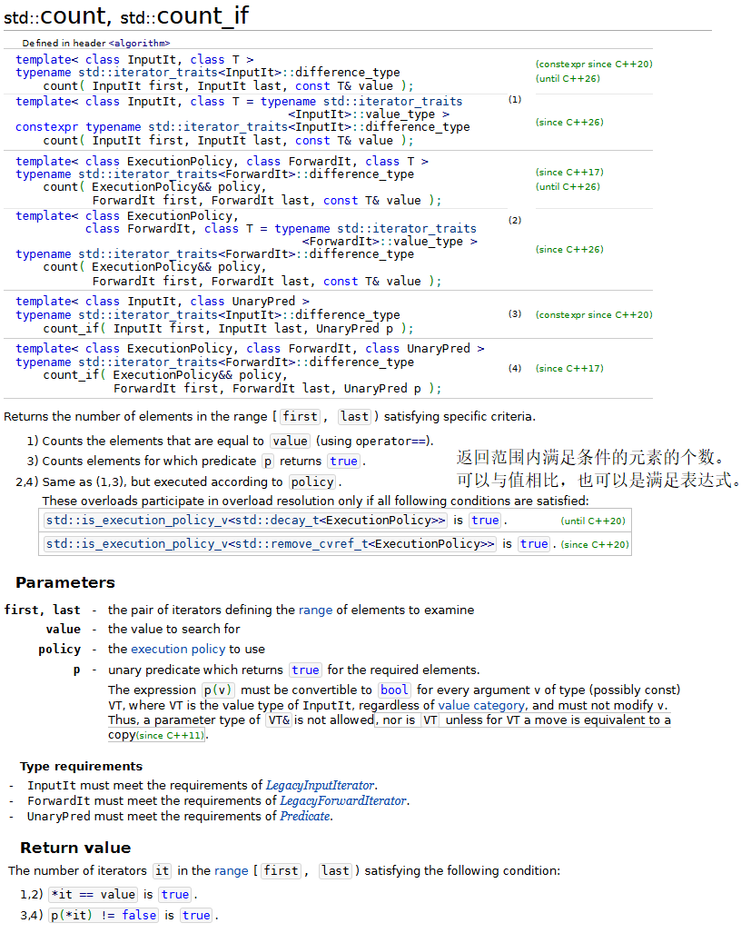The image size is (751, 933).
Task: Click the 'range' link under Return value
Action: click(231, 871)
